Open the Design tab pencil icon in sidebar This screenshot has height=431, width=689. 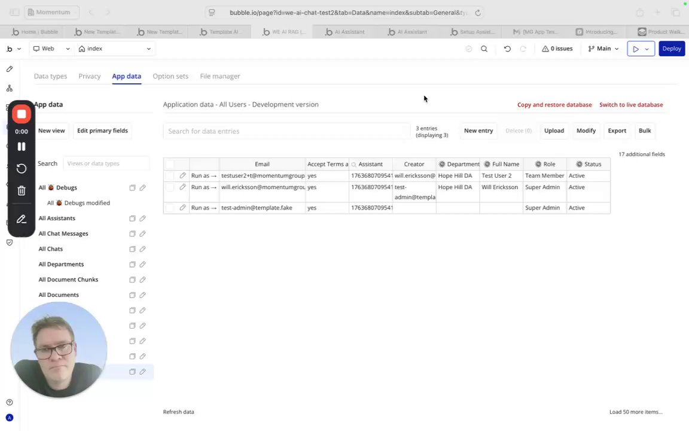click(x=9, y=69)
